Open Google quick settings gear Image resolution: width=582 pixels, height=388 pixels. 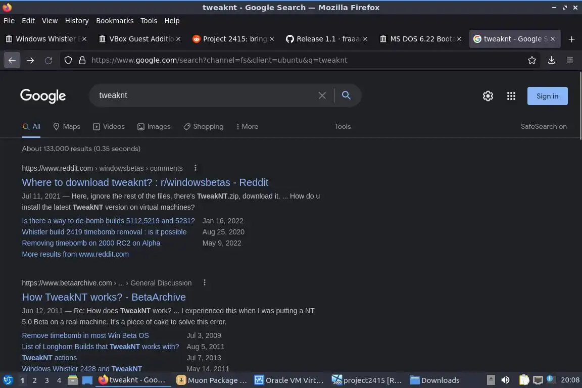click(488, 96)
